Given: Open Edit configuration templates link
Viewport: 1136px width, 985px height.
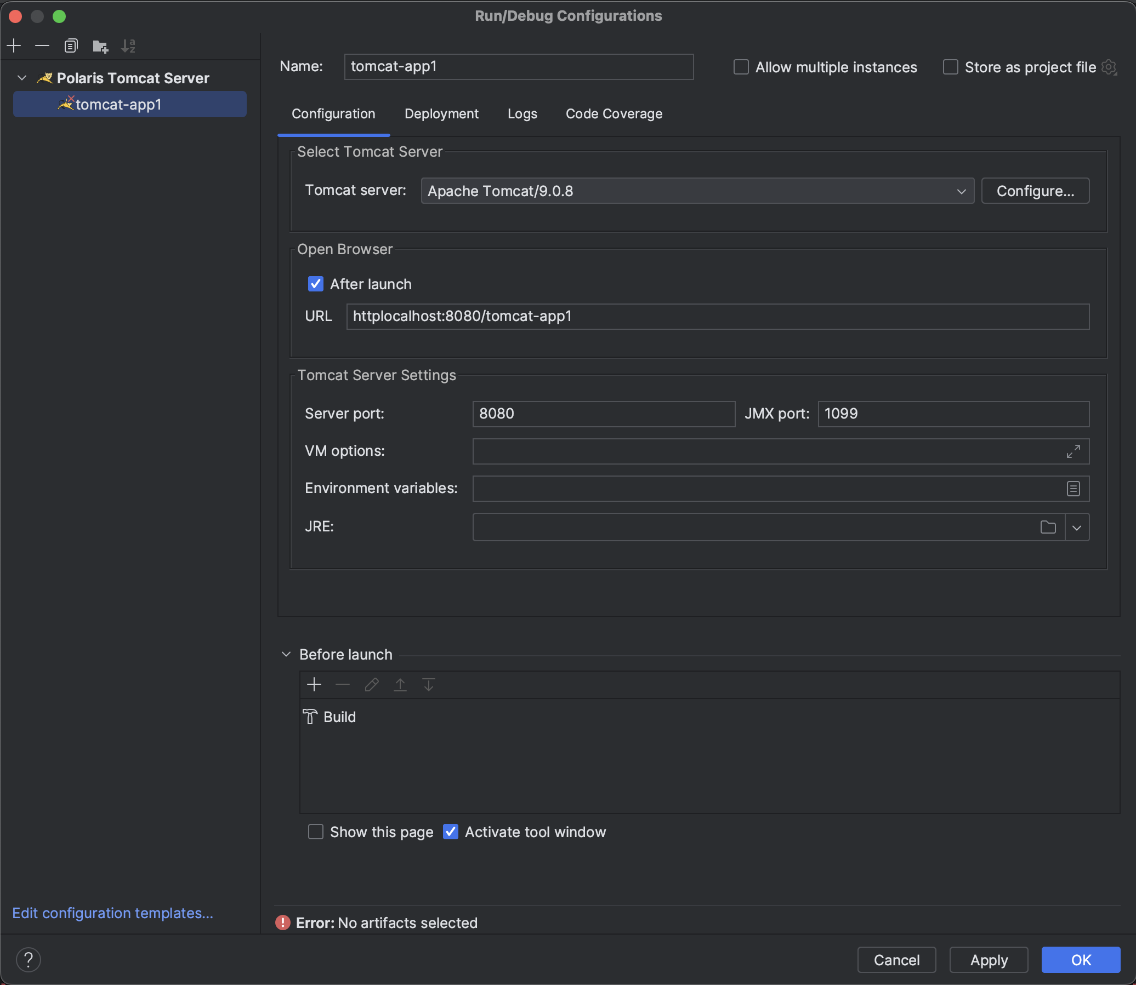Looking at the screenshot, I should 112,913.
